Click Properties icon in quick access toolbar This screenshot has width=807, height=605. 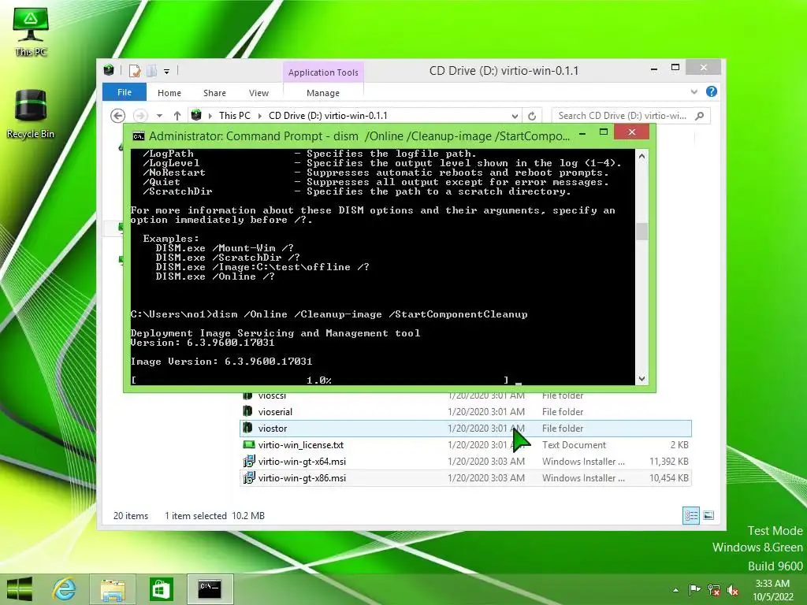pos(135,71)
